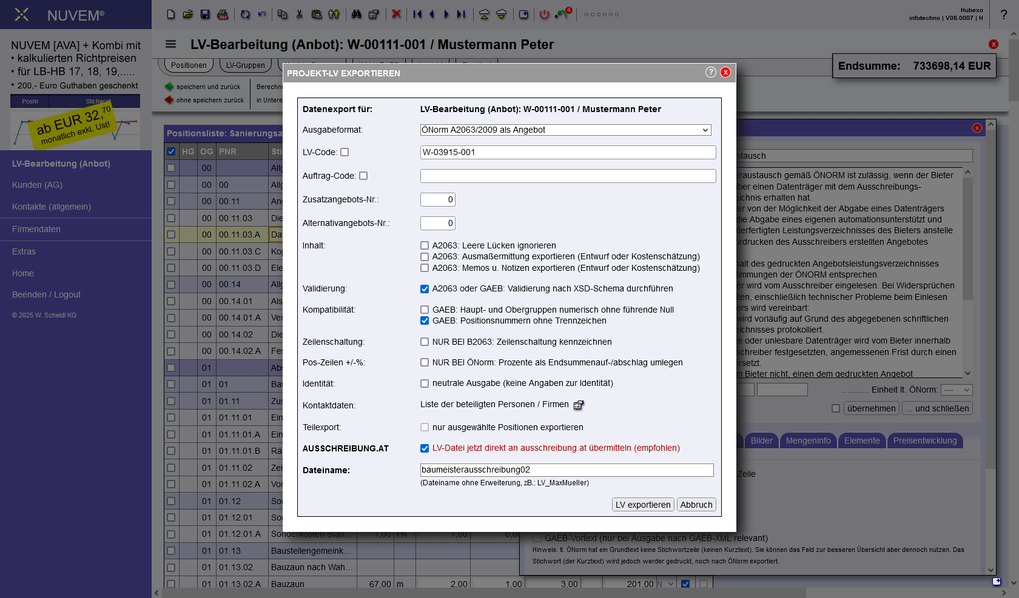
Task: Open Einheit lt. ÖNorm dropdown
Action: point(957,390)
